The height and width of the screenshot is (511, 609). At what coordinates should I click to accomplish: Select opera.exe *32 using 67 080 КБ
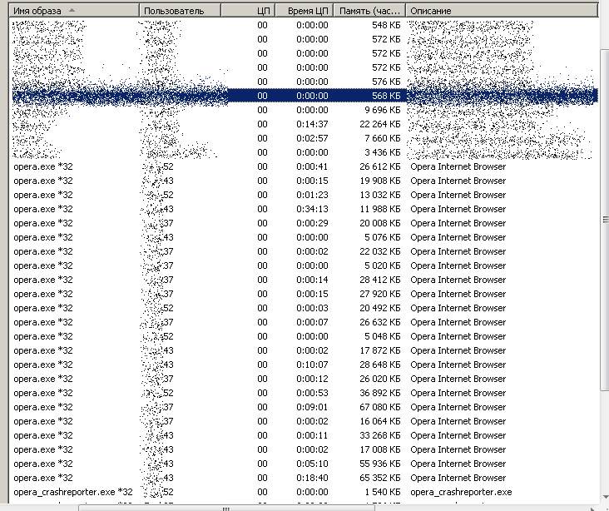(43, 407)
